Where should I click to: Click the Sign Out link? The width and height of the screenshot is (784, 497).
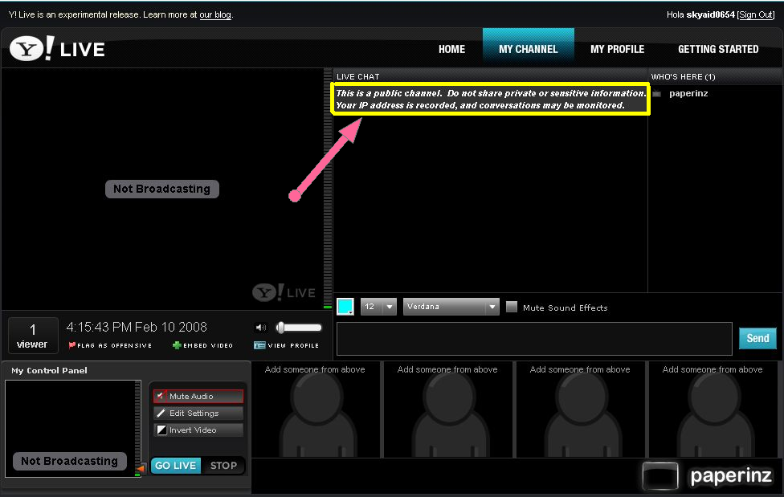tap(756, 14)
